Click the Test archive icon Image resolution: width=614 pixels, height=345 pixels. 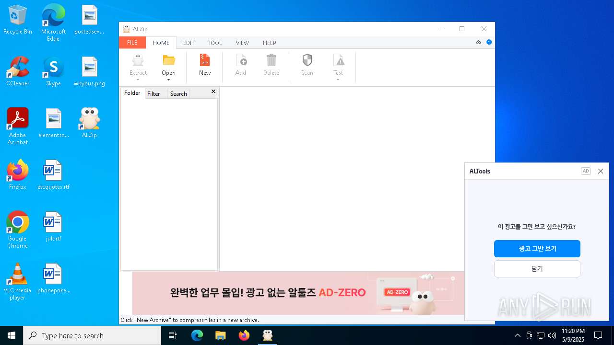[x=338, y=60]
